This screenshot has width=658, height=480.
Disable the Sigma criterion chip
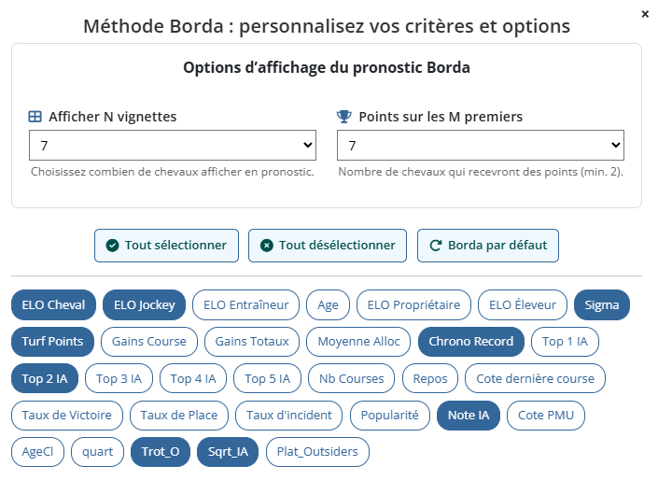[602, 304]
